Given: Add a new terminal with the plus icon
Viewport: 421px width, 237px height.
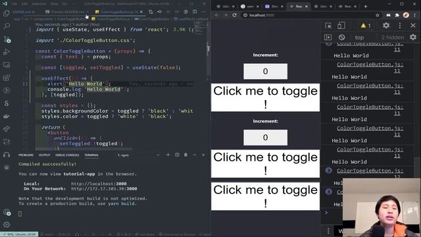Looking at the screenshot, I should coord(168,155).
